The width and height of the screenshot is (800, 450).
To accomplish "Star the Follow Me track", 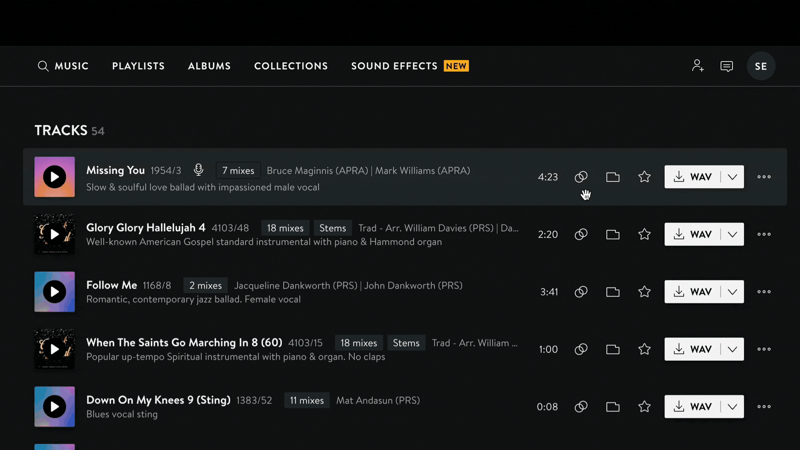I will point(644,292).
